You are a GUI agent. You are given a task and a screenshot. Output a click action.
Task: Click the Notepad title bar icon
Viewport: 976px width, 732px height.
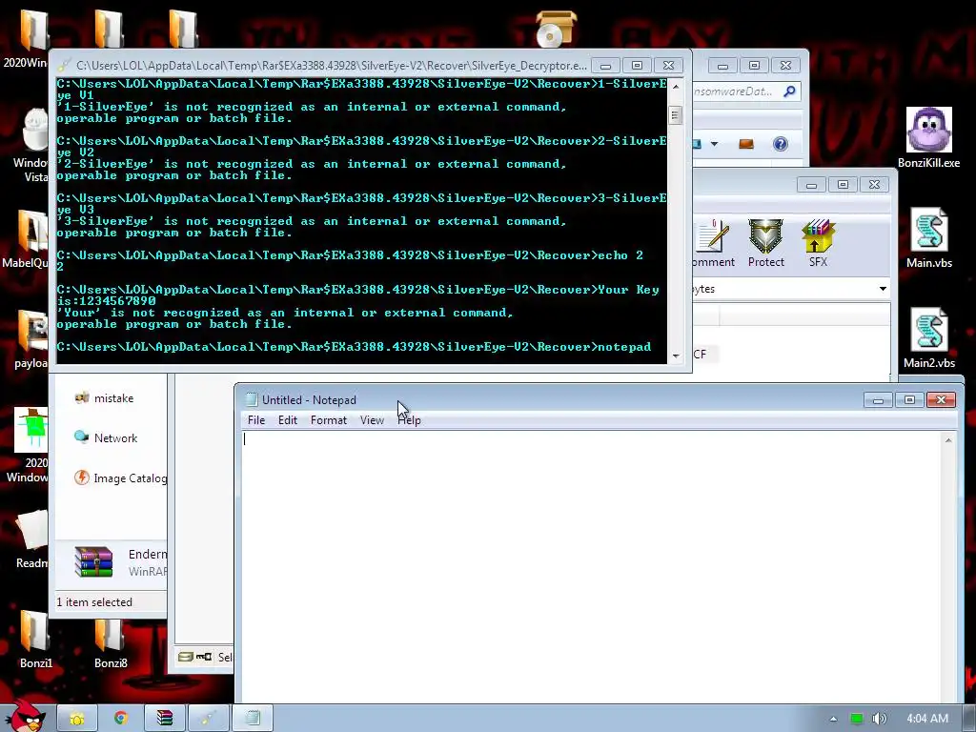pyautogui.click(x=251, y=399)
